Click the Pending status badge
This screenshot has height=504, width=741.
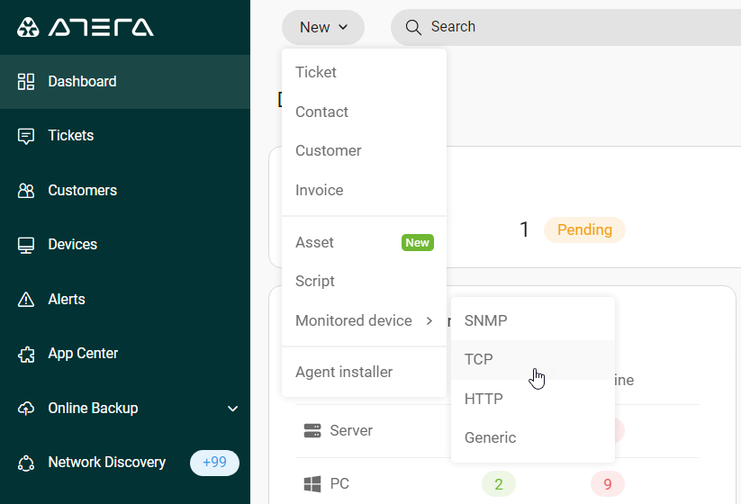pos(584,230)
